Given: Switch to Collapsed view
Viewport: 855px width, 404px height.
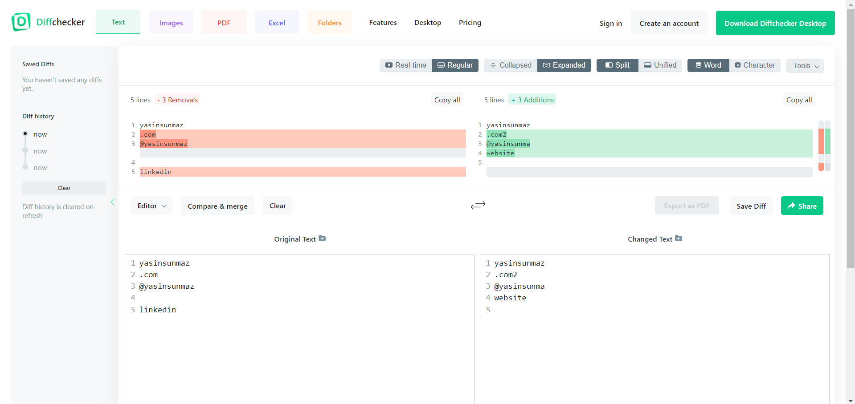Looking at the screenshot, I should pos(511,65).
